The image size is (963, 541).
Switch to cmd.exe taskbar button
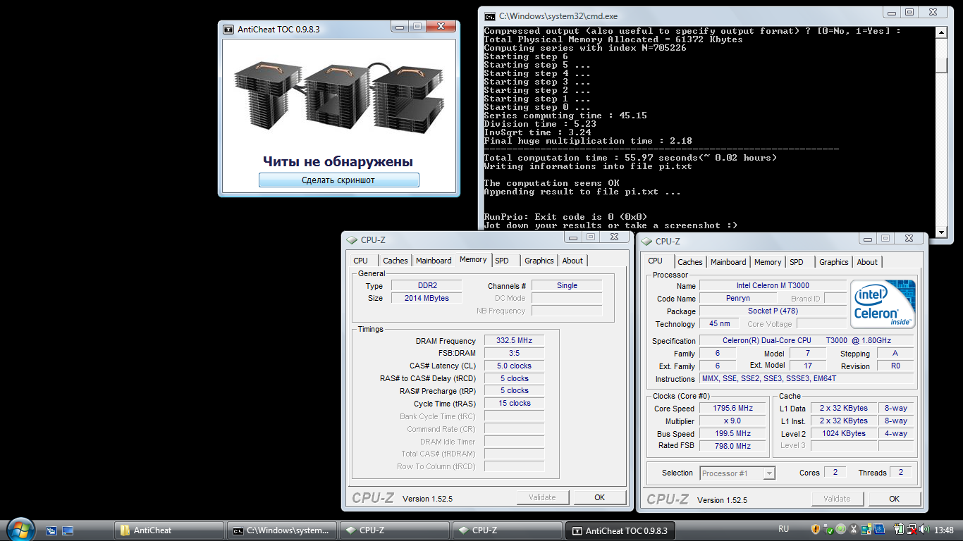282,530
